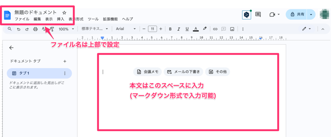Star the document with the star icon
This screenshot has width=331, height=137.
(x=64, y=13)
